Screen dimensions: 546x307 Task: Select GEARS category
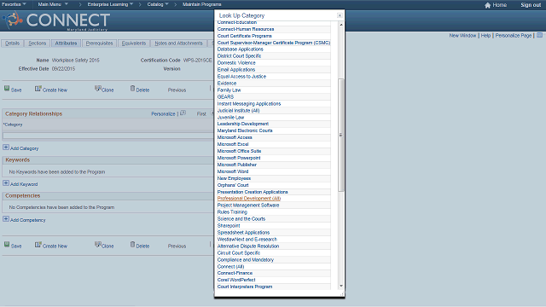click(x=225, y=96)
